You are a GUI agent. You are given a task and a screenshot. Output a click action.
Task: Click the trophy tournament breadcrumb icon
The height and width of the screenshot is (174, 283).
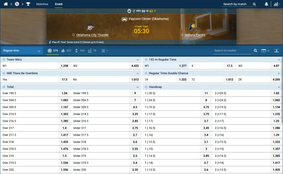click(x=28, y=4)
